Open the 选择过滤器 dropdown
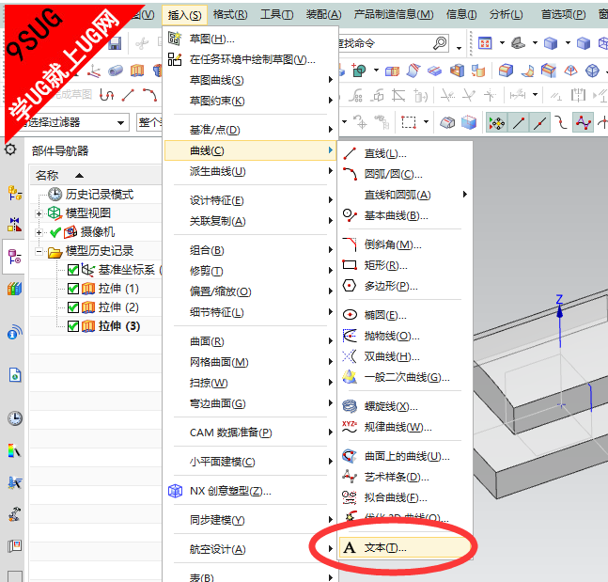The width and height of the screenshot is (608, 582). pyautogui.click(x=120, y=122)
